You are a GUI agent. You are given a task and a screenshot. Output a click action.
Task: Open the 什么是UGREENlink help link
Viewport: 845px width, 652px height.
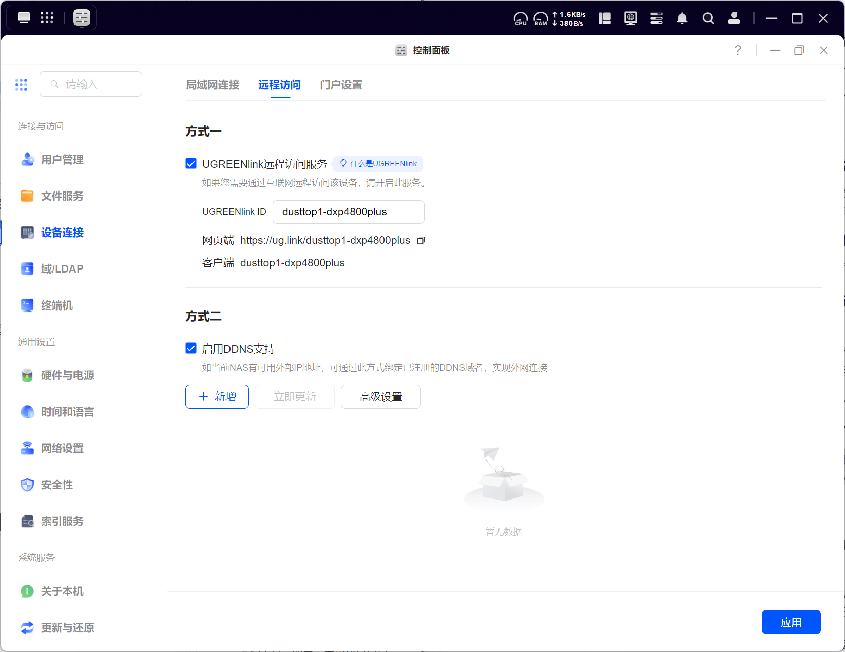378,164
